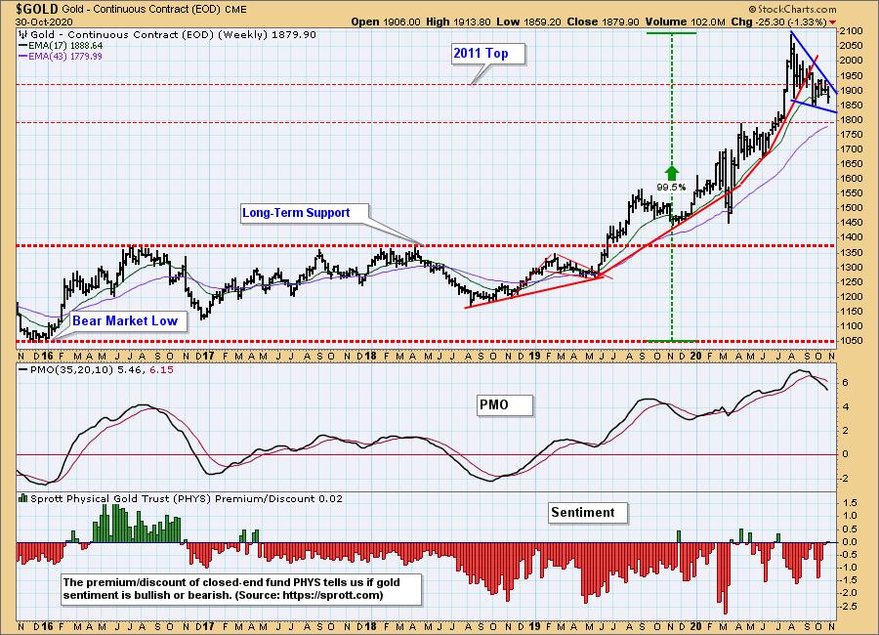This screenshot has width=879, height=635.
Task: Click the 2011 Top annotation box
Action: [x=488, y=54]
